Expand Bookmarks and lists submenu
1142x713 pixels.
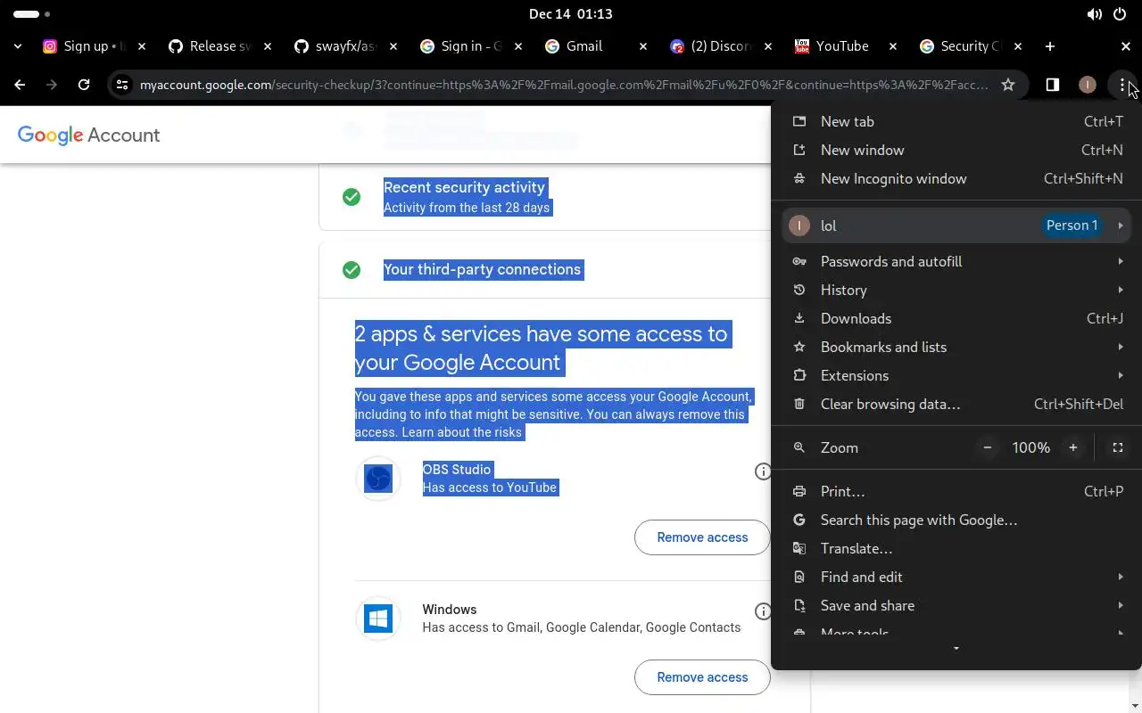(956, 347)
